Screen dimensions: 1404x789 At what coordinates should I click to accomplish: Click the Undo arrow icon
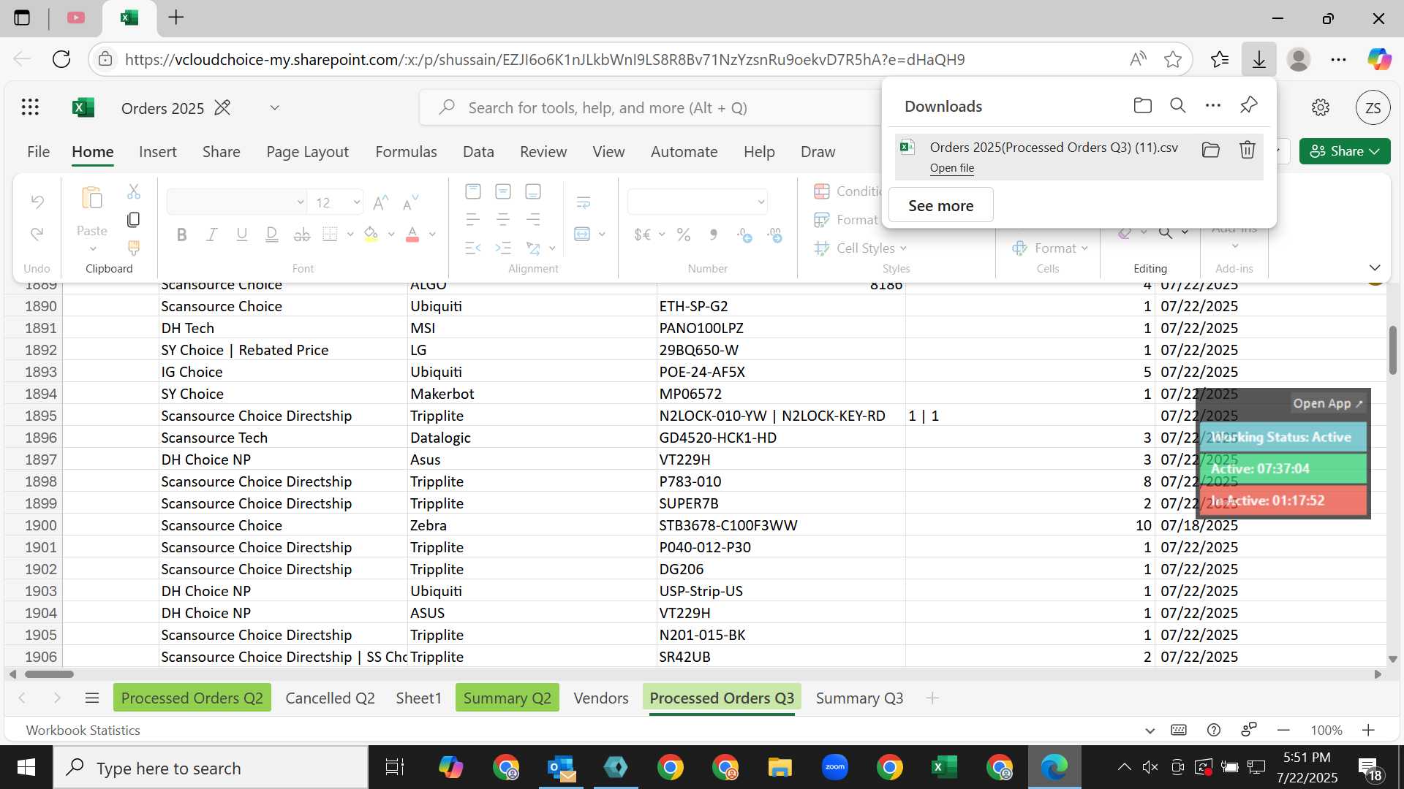tap(37, 201)
